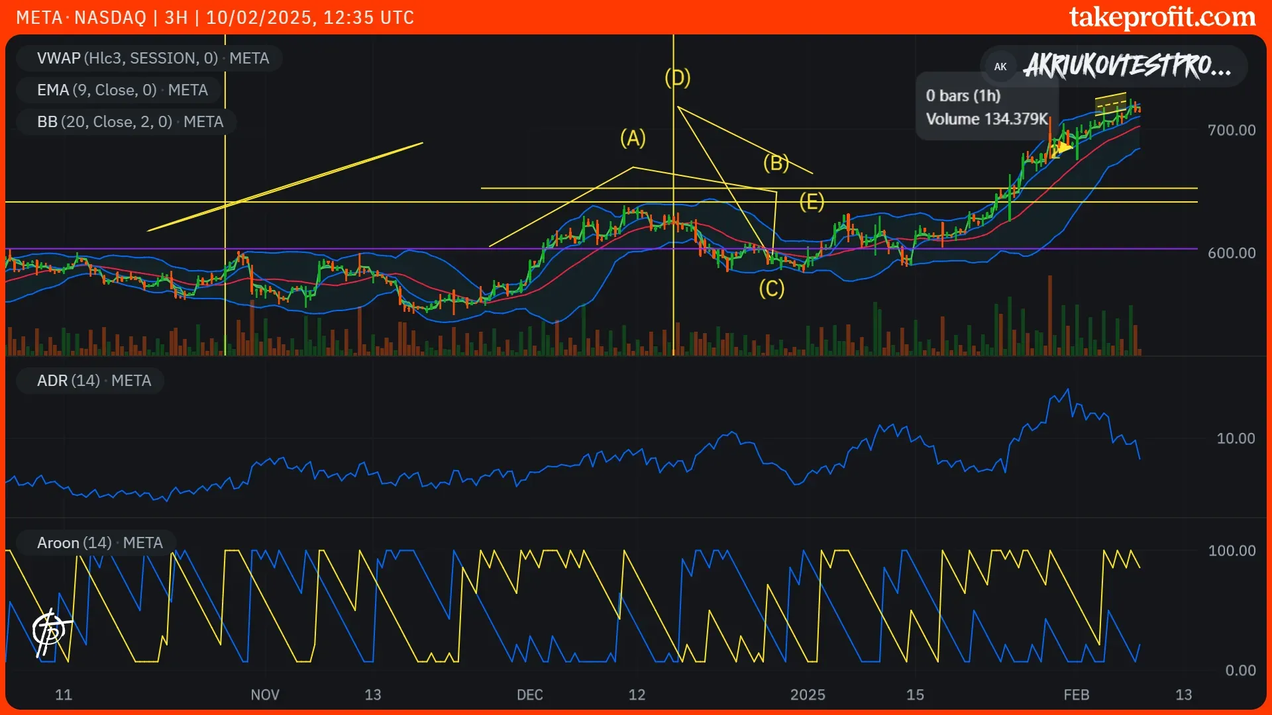The image size is (1272, 715).
Task: Click the META NASDAQ 3H chart title
Action: [x=215, y=17]
